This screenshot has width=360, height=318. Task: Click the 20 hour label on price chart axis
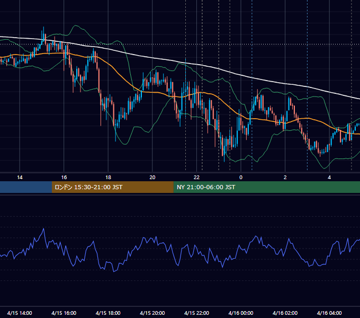click(152, 178)
